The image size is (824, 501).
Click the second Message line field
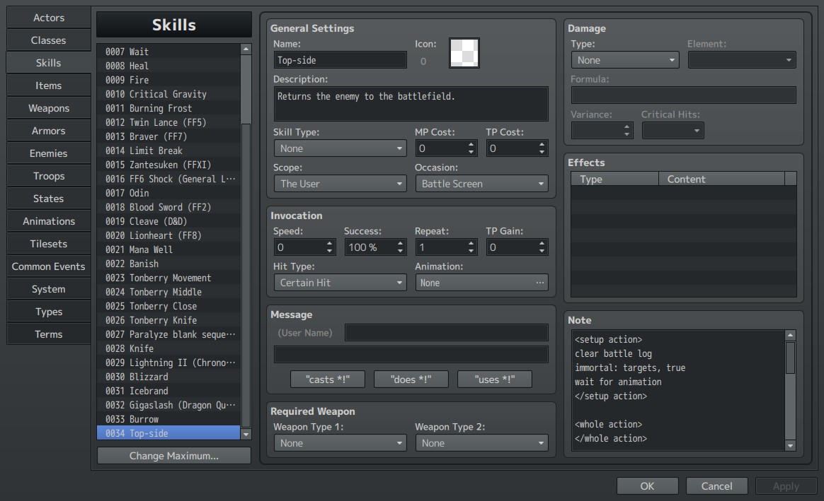411,355
